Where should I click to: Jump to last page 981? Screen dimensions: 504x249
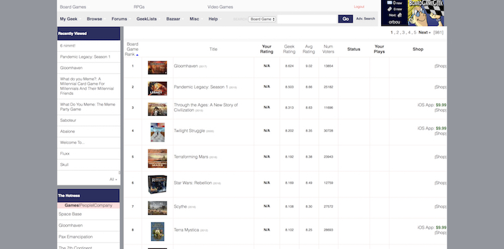438,33
